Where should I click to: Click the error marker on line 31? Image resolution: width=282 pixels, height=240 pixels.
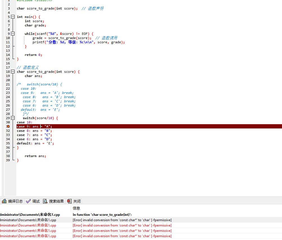8,126
